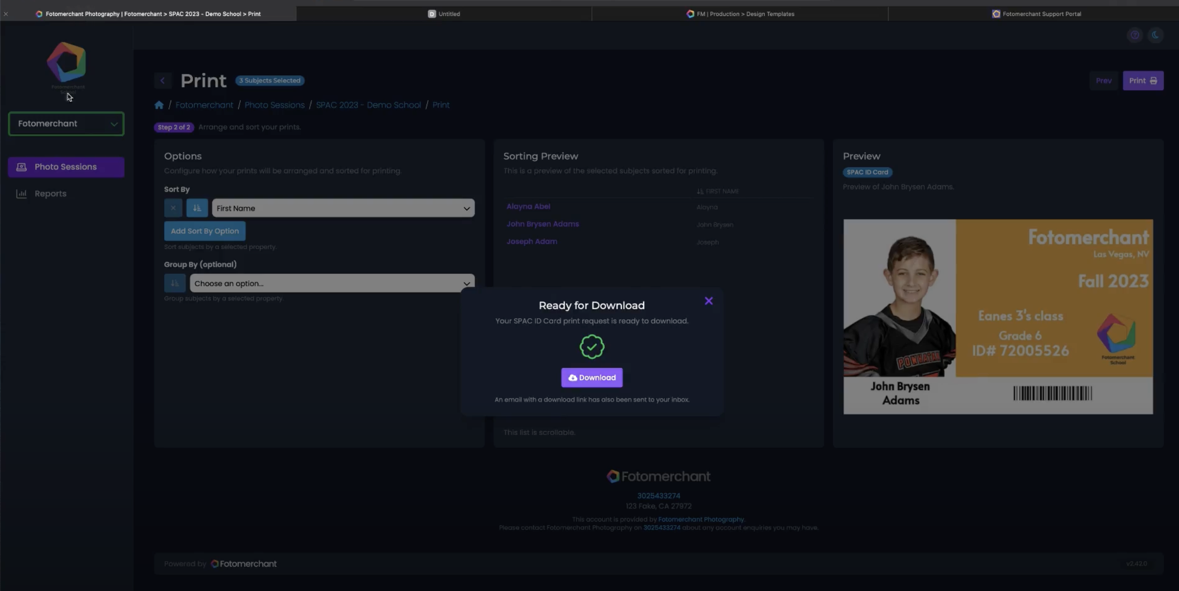1179x591 pixels.
Task: Click the Joseph first name cell
Action: point(707,242)
